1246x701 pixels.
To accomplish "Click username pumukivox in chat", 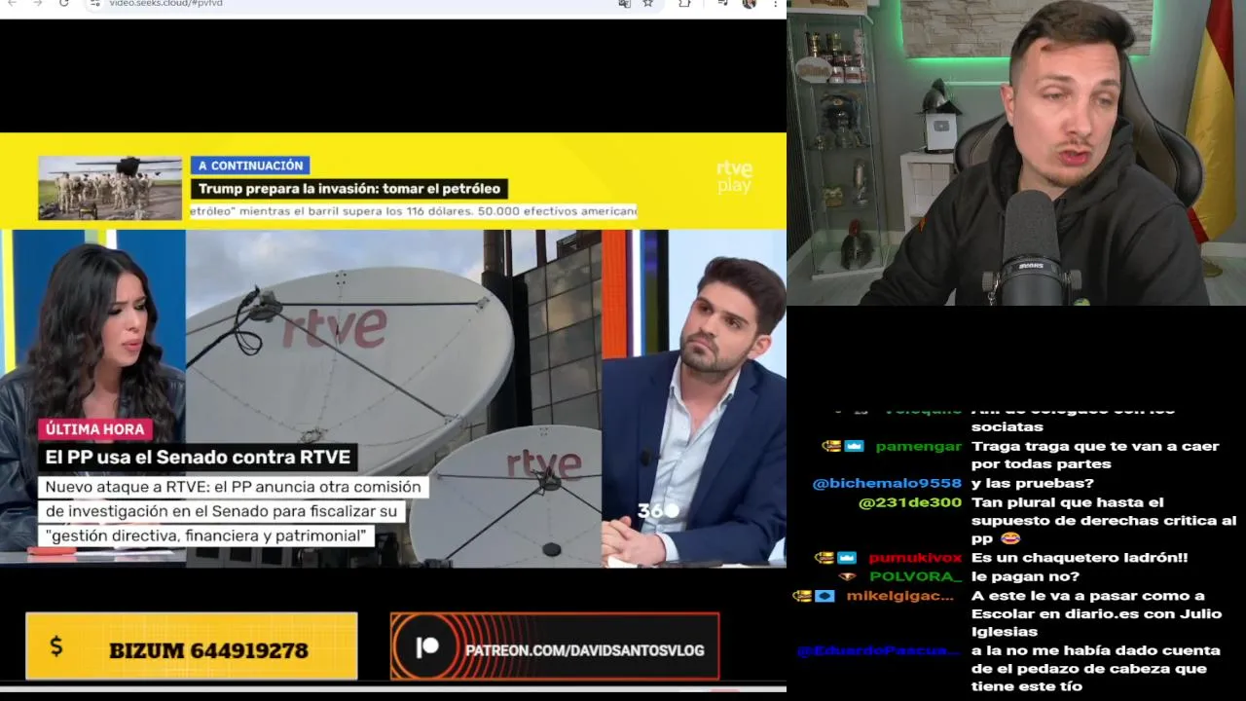I will [915, 558].
